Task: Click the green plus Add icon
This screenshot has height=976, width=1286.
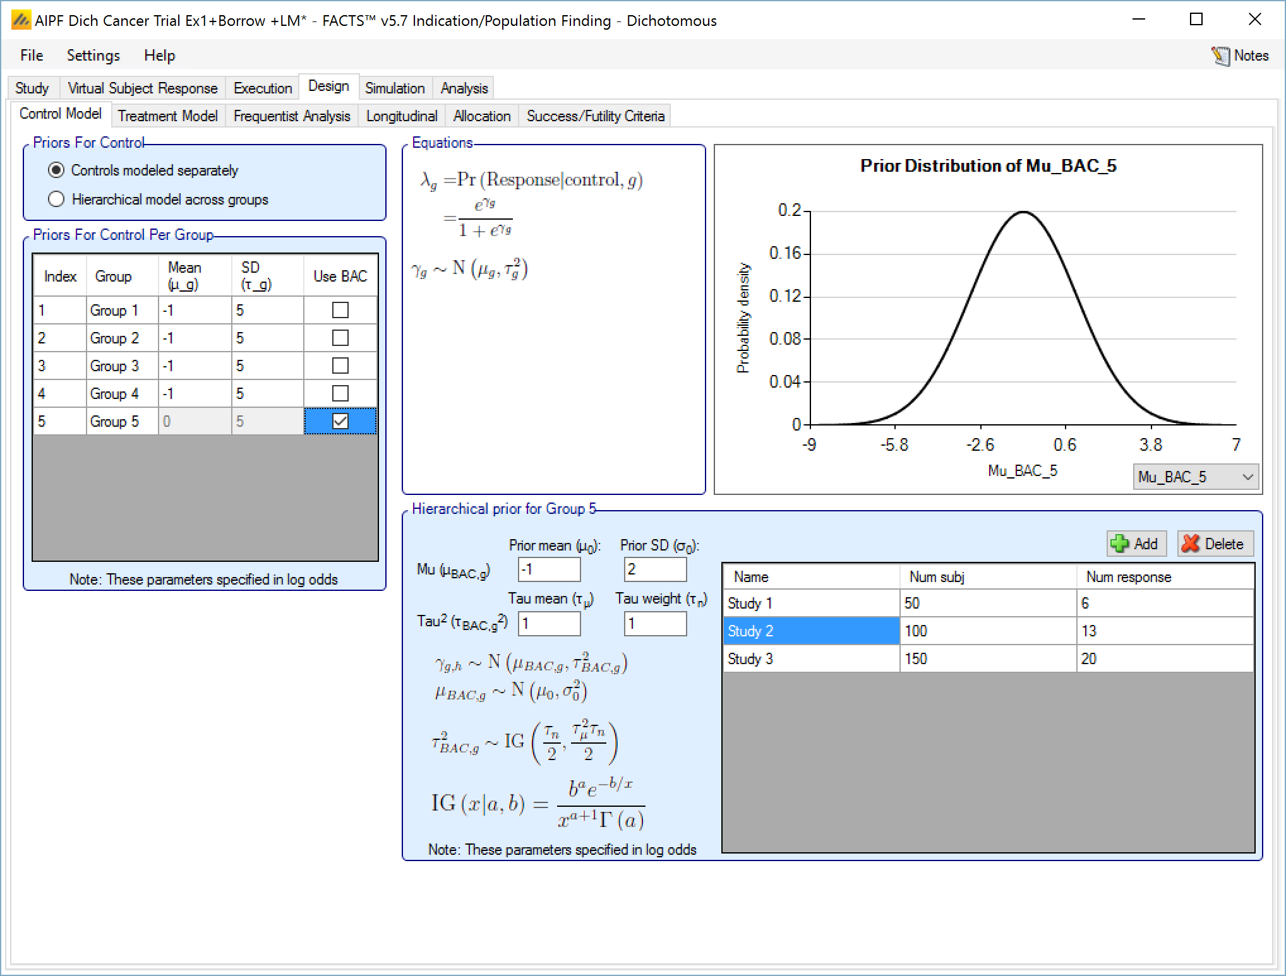Action: pyautogui.click(x=1120, y=544)
